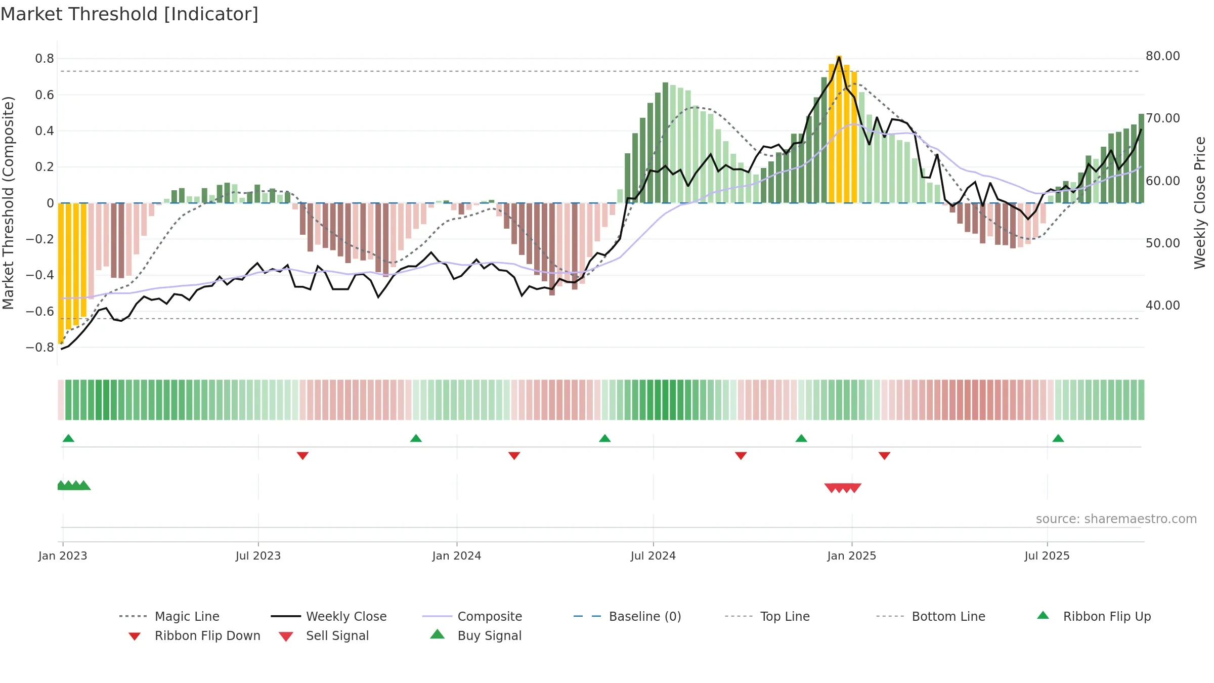Toggle the Baseline (0) legend entry
The height and width of the screenshot is (683, 1214).
click(x=627, y=616)
